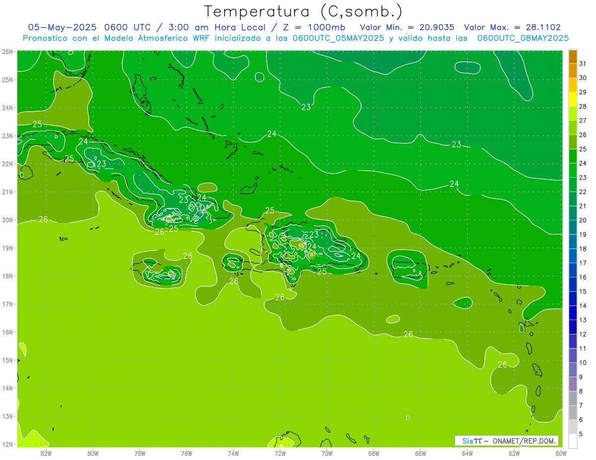The height and width of the screenshot is (460, 596).
Task: Click the valid-until time "0600UTC_08MAY2025"
Action: 523,38
